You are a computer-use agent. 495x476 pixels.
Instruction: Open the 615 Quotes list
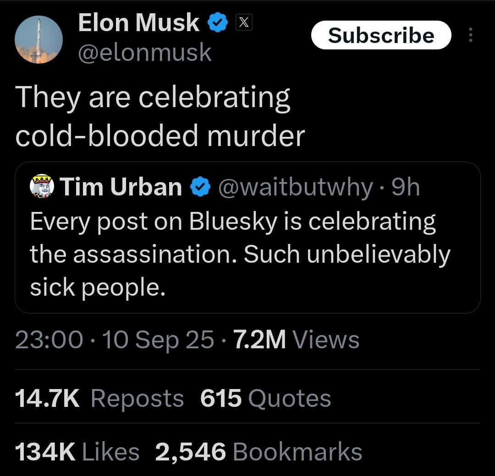(x=265, y=398)
